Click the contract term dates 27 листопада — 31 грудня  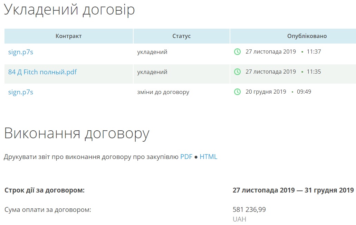tap(293, 190)
